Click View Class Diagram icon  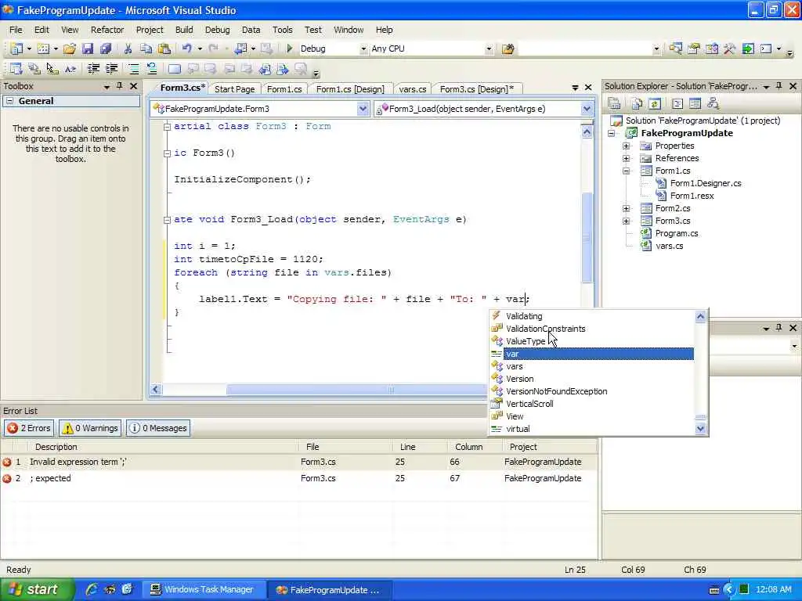click(x=713, y=104)
